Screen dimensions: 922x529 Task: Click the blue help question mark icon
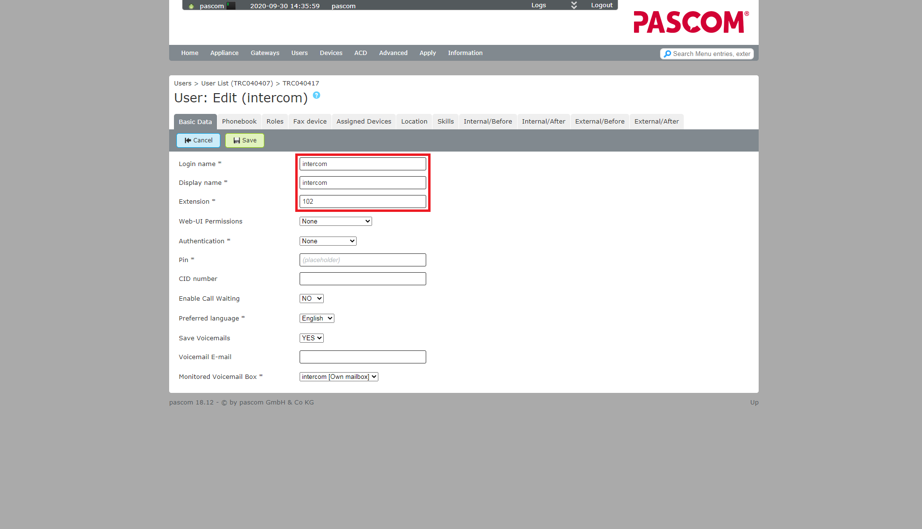317,95
